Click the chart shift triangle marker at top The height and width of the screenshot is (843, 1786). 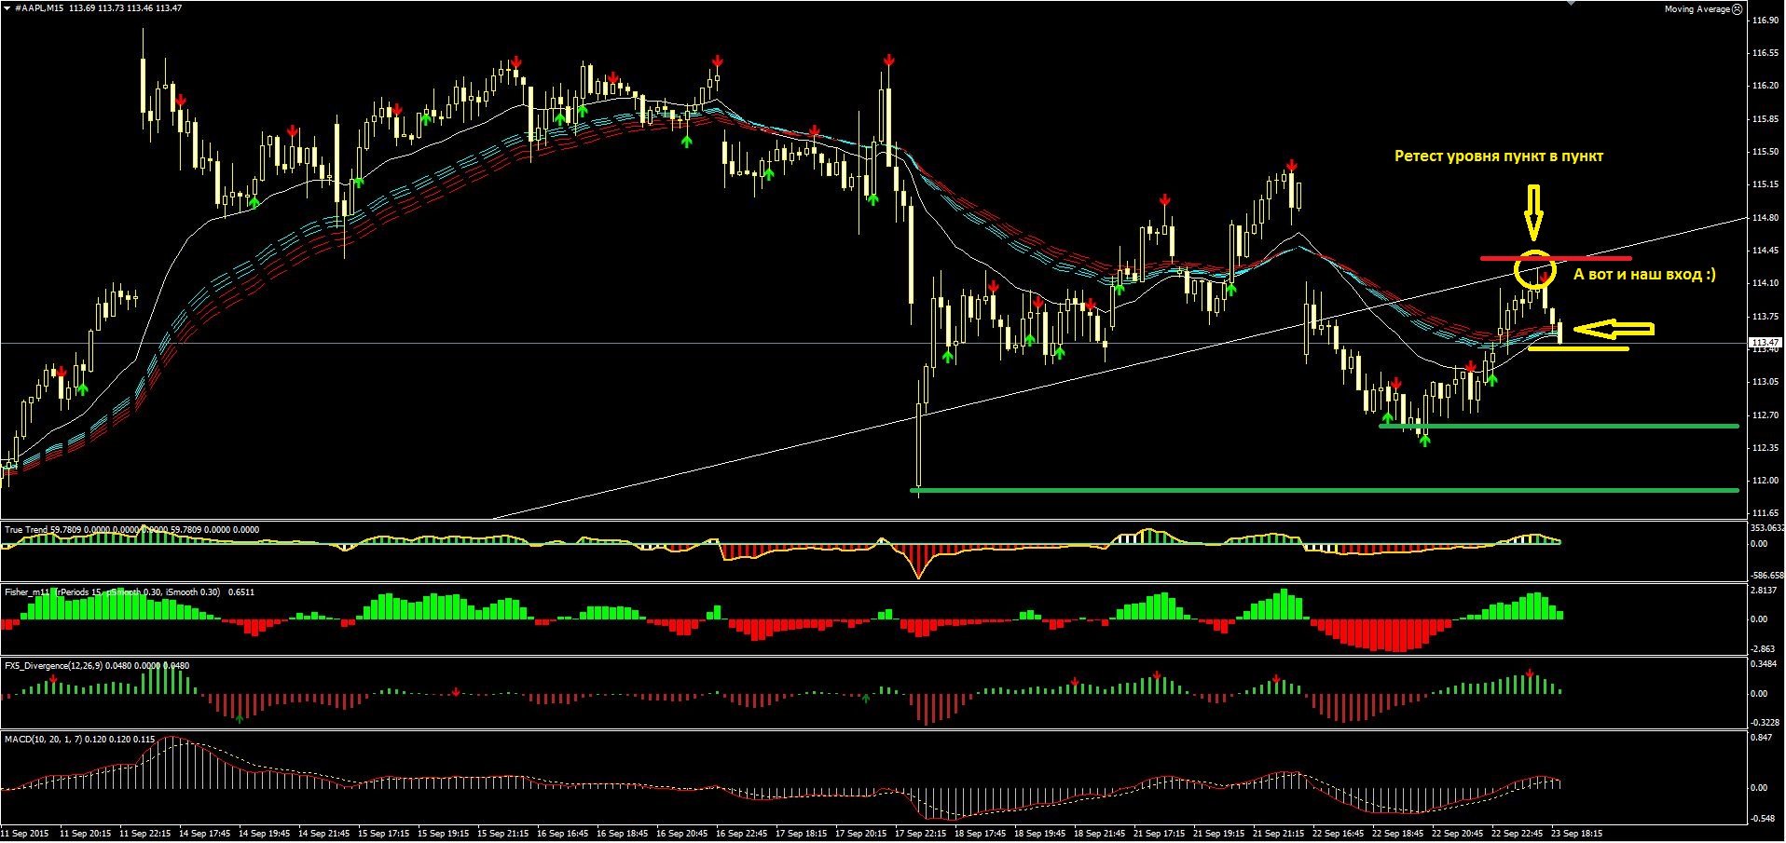(1573, 4)
